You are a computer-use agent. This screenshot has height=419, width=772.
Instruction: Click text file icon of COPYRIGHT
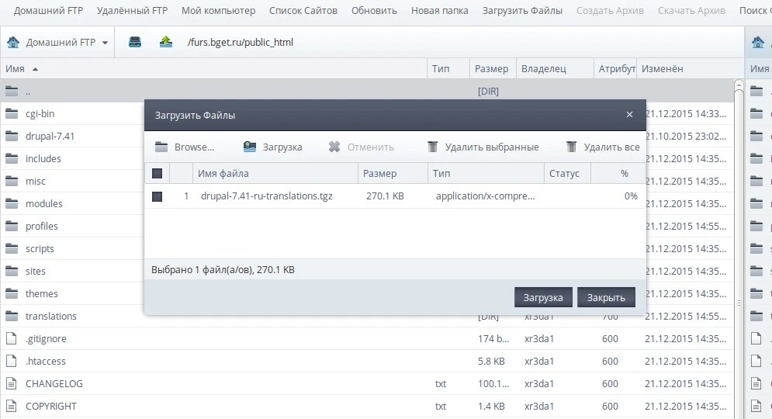[12, 407]
